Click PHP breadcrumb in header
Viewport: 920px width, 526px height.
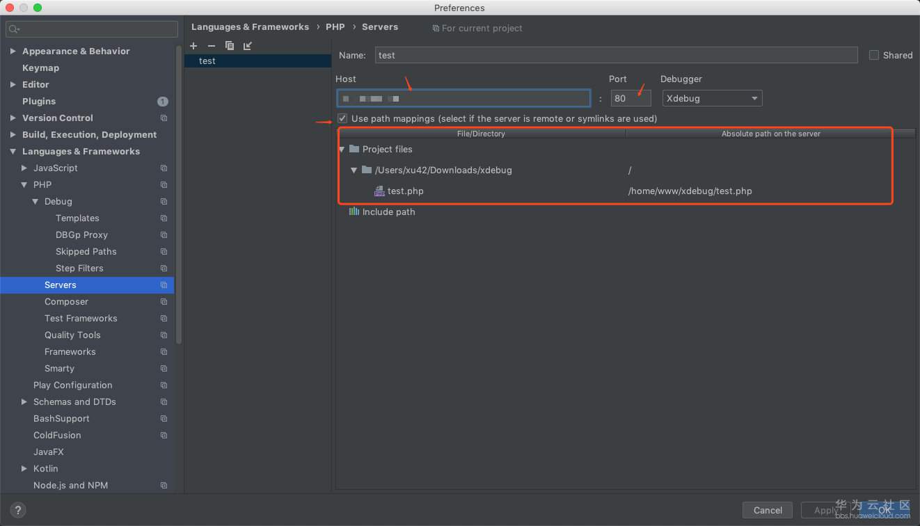tap(335, 26)
